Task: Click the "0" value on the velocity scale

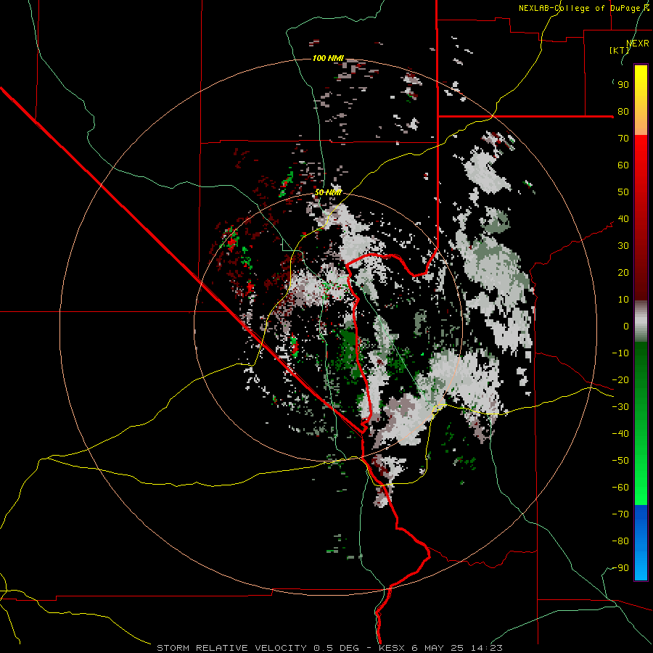Action: pos(626,326)
